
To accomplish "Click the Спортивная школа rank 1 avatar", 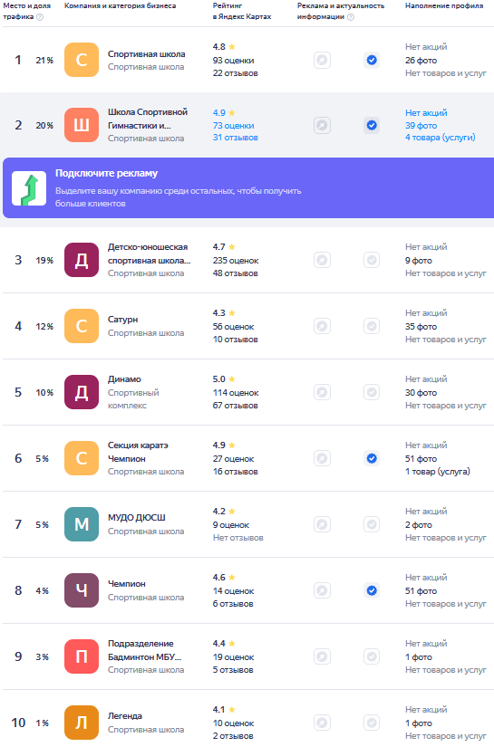I will coord(82,60).
